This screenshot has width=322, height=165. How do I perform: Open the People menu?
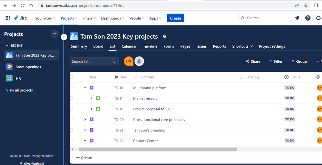(137, 18)
